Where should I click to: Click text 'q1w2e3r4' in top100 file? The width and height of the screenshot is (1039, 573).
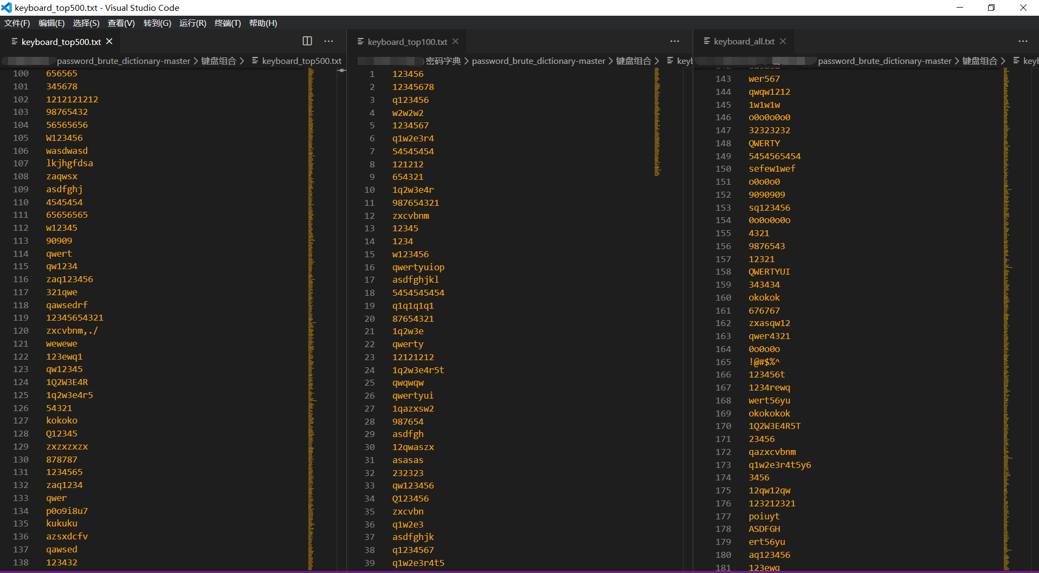(413, 138)
